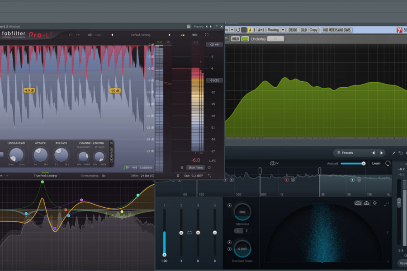Select Stereoize mode I
This screenshot has height=271, width=407.
[238, 230]
